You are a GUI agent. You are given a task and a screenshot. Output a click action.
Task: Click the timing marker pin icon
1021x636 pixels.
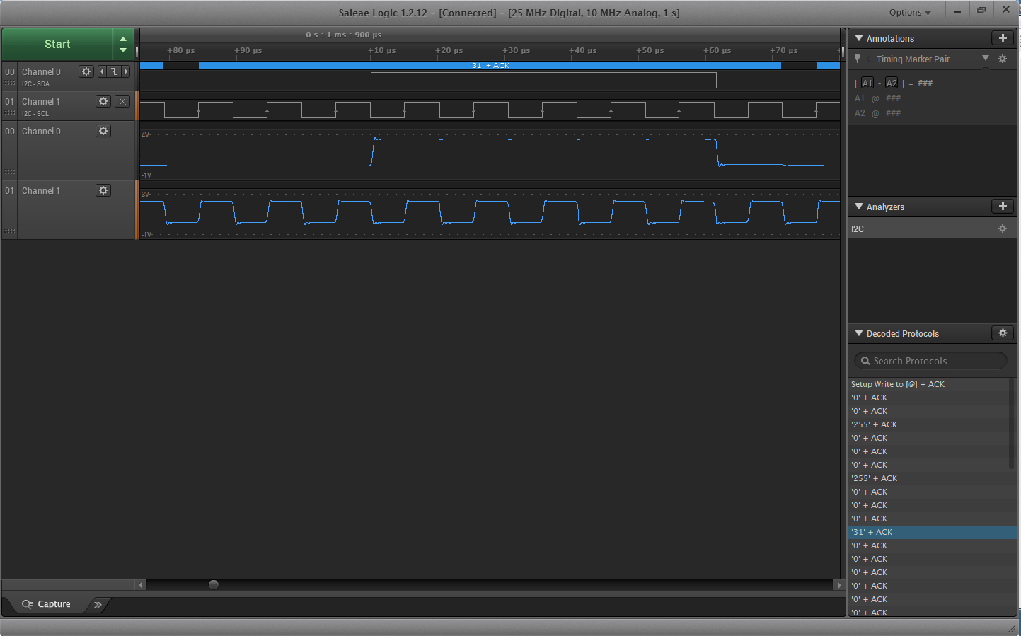[x=858, y=59]
